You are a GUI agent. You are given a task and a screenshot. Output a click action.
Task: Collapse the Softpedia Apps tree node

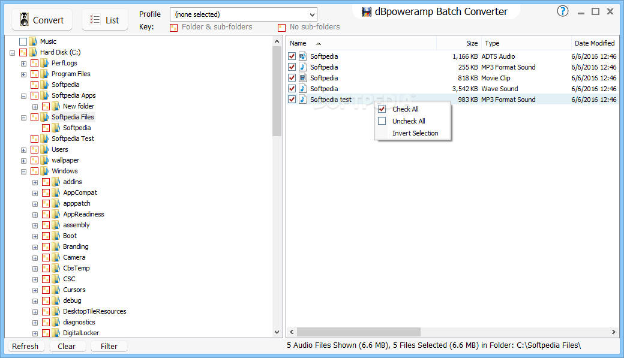click(x=23, y=96)
